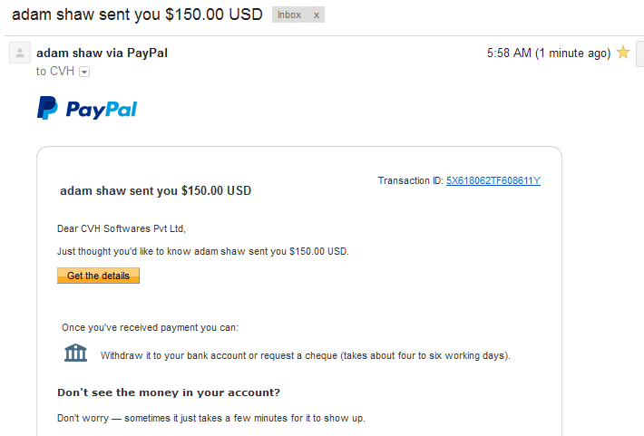Screen dimensions: 644x436
Task: Remove the Inbox label with the x
Action: (x=317, y=15)
